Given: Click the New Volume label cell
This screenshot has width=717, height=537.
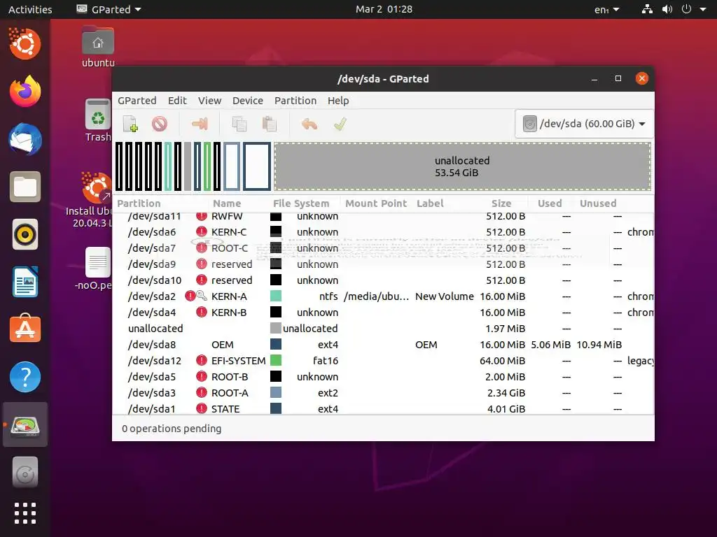Looking at the screenshot, I should click(445, 296).
